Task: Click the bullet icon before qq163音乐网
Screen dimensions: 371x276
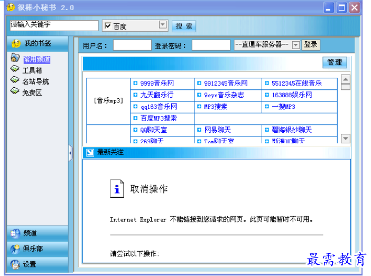Action: tap(135, 106)
